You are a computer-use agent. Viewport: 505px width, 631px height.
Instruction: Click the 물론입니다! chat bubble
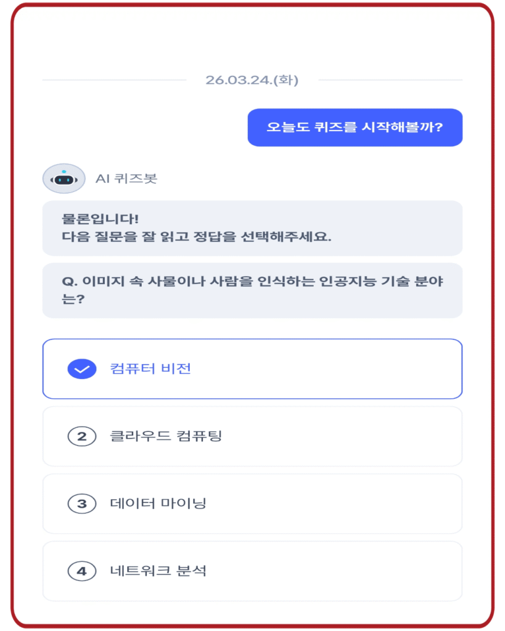pyautogui.click(x=252, y=228)
